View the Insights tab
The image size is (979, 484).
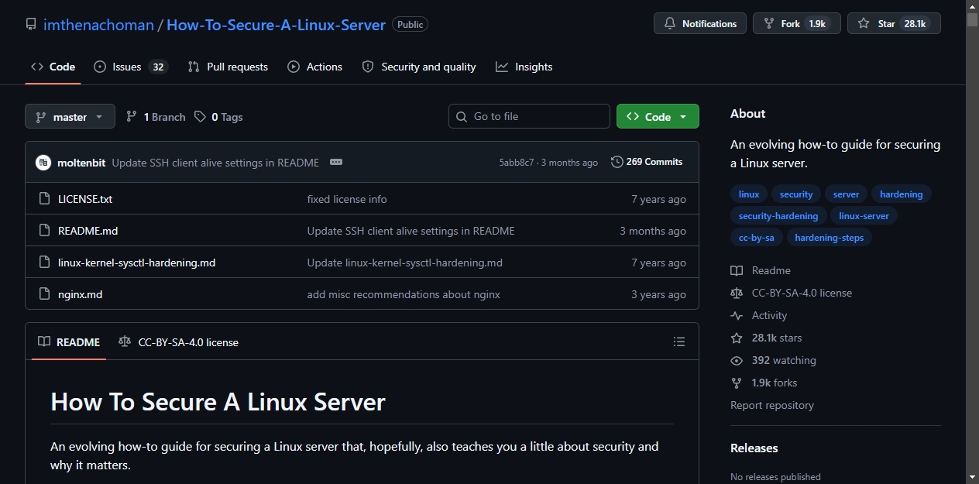coord(524,67)
